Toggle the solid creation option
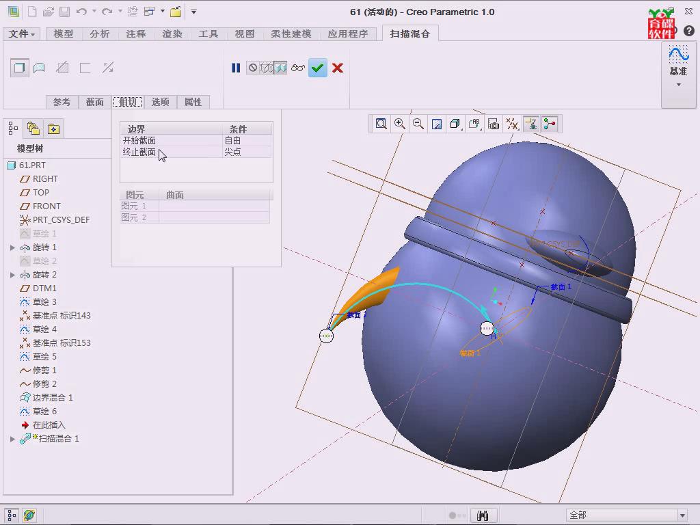This screenshot has height=525, width=700. tap(19, 68)
